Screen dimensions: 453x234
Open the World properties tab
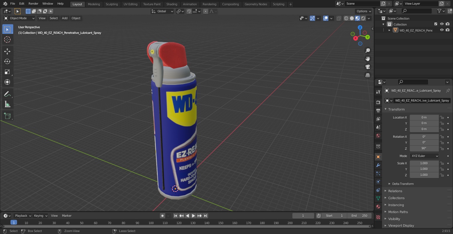pos(378,135)
